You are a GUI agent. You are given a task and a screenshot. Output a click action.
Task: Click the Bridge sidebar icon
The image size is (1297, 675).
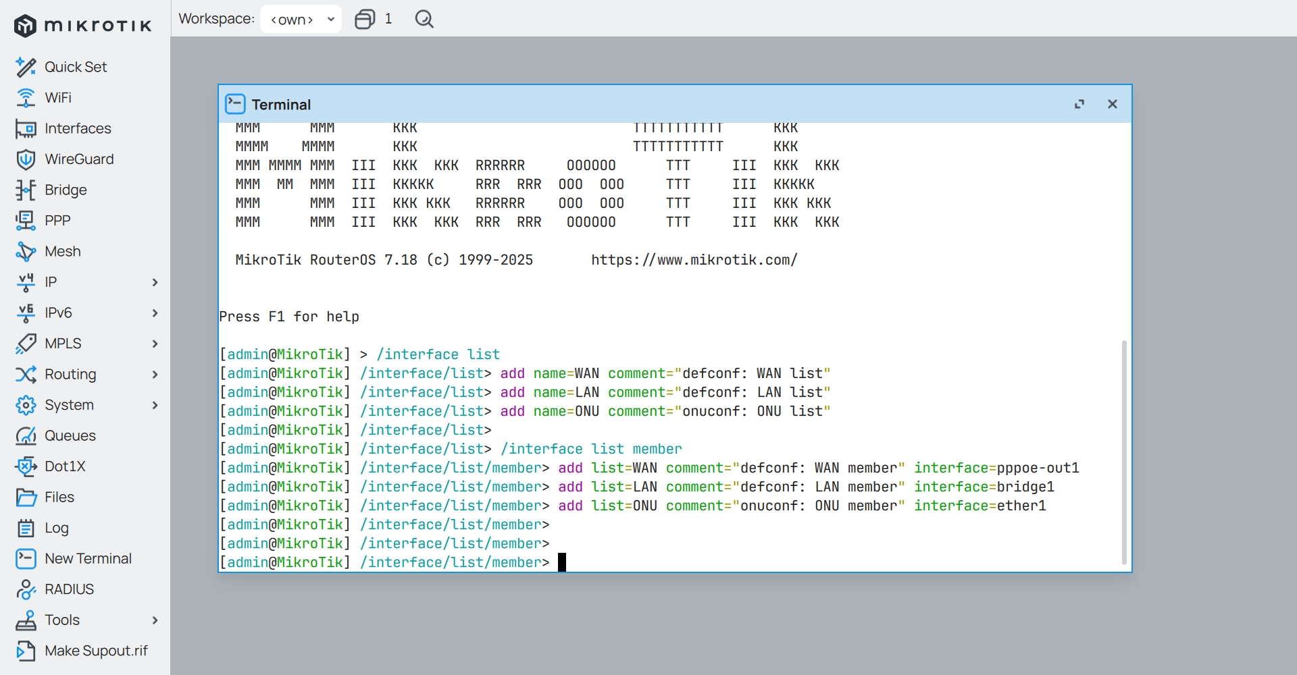[x=26, y=190]
